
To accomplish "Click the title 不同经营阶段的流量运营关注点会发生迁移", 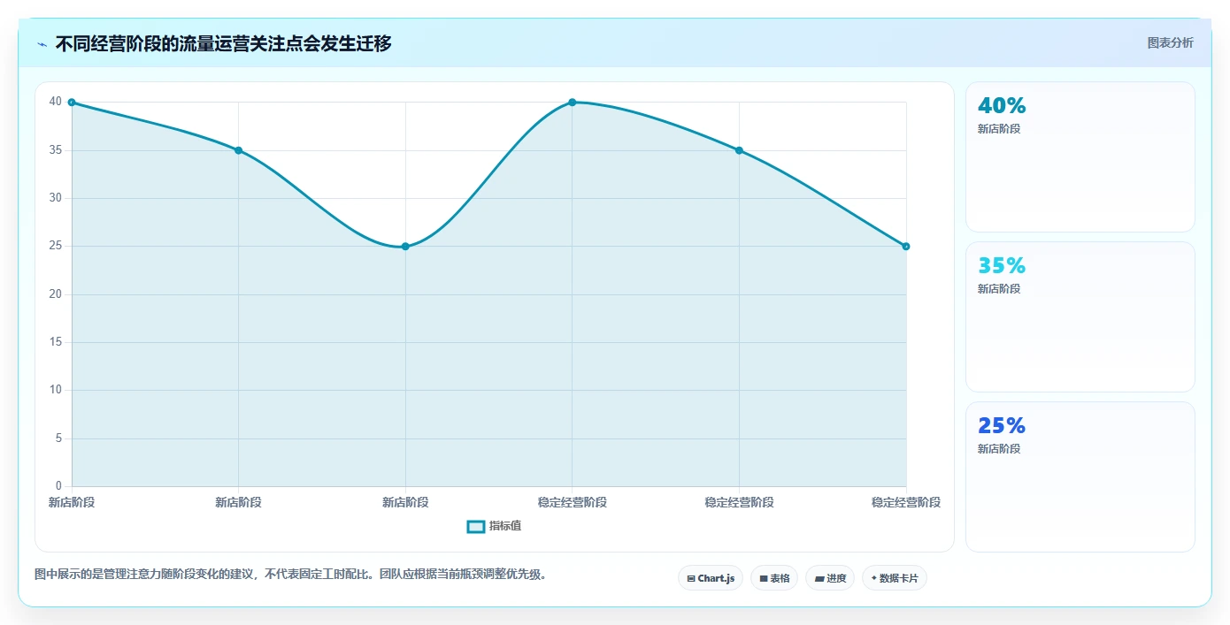I will pyautogui.click(x=223, y=43).
